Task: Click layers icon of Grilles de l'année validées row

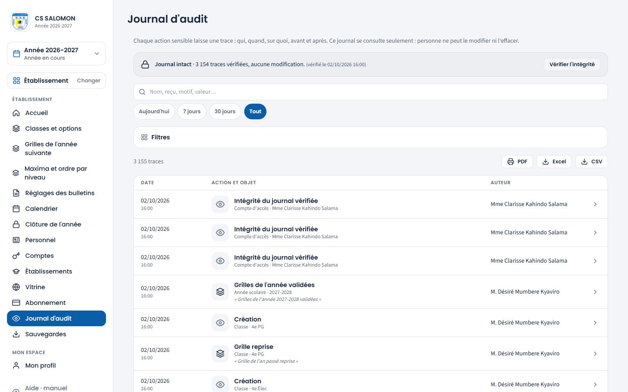Action: click(220, 292)
